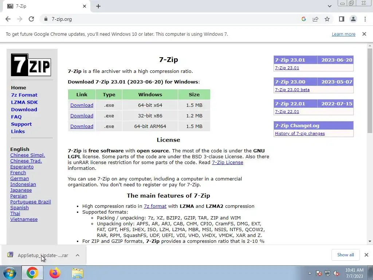
Task: Click the Learn more link in update bar
Action: click(x=343, y=34)
